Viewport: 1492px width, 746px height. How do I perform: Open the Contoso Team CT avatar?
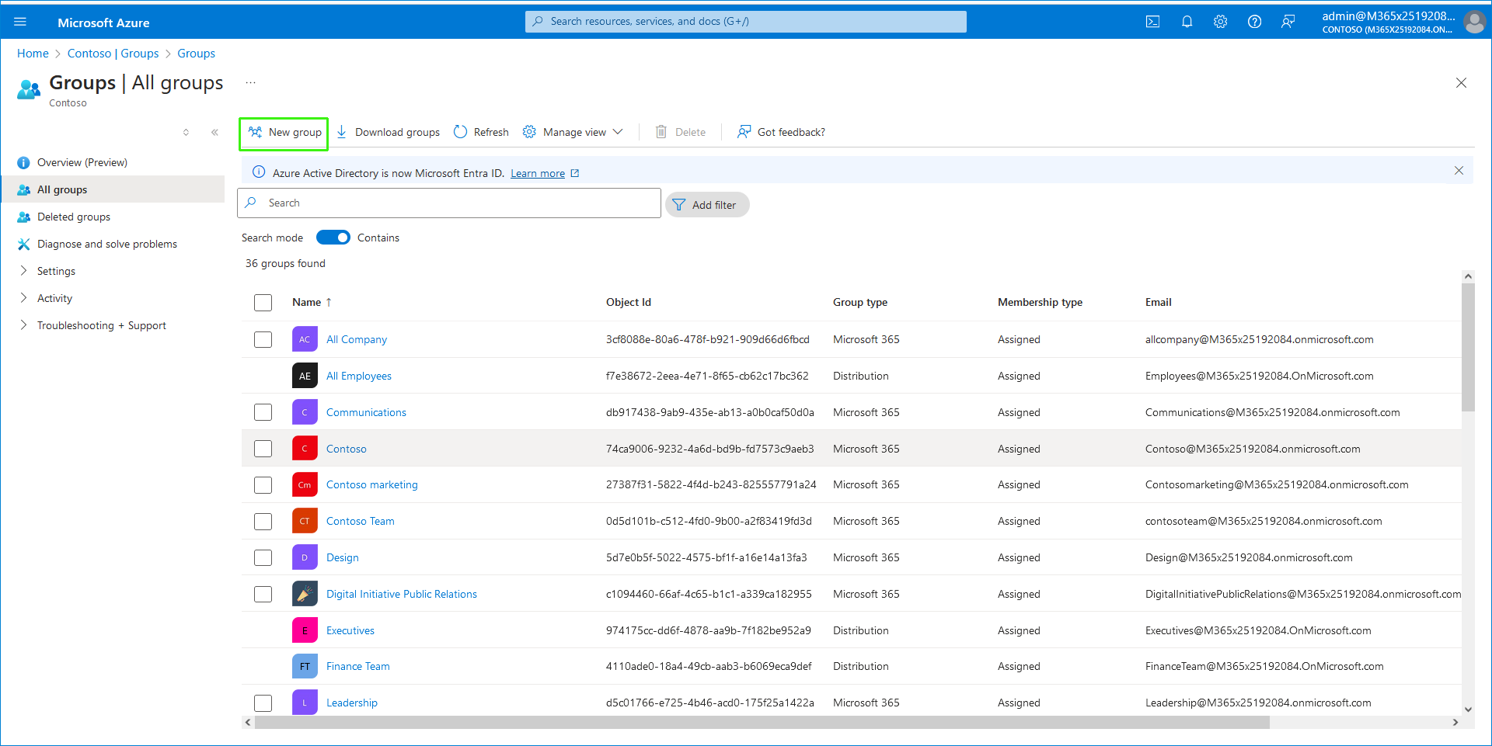(x=305, y=521)
